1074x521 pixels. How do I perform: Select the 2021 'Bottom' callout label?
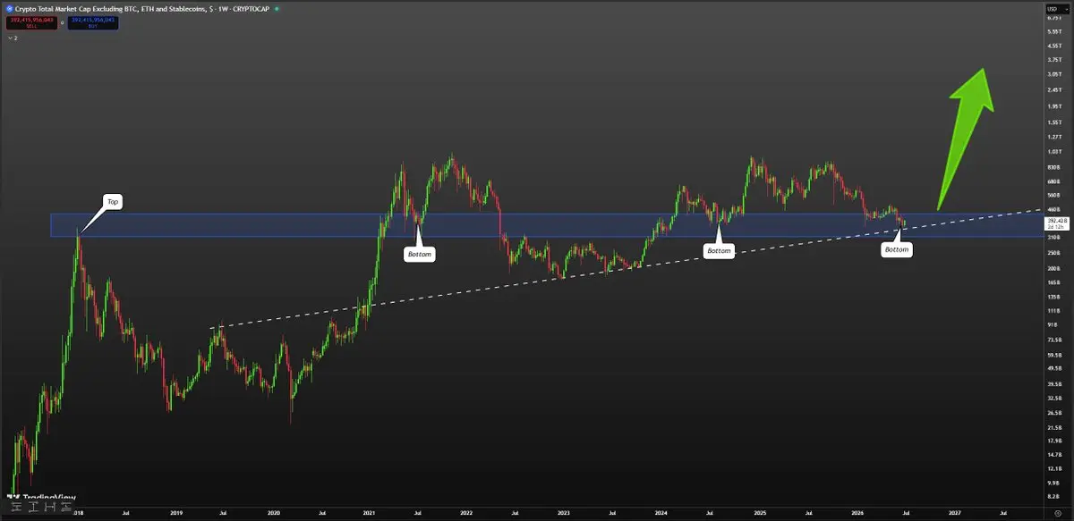pyautogui.click(x=420, y=255)
